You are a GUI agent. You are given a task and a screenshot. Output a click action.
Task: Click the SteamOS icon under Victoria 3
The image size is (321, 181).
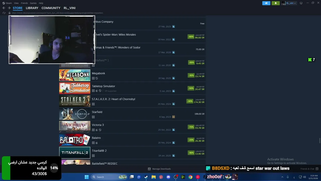click(100, 130)
